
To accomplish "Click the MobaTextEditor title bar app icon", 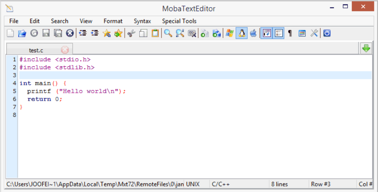I will pyautogui.click(x=9, y=8).
